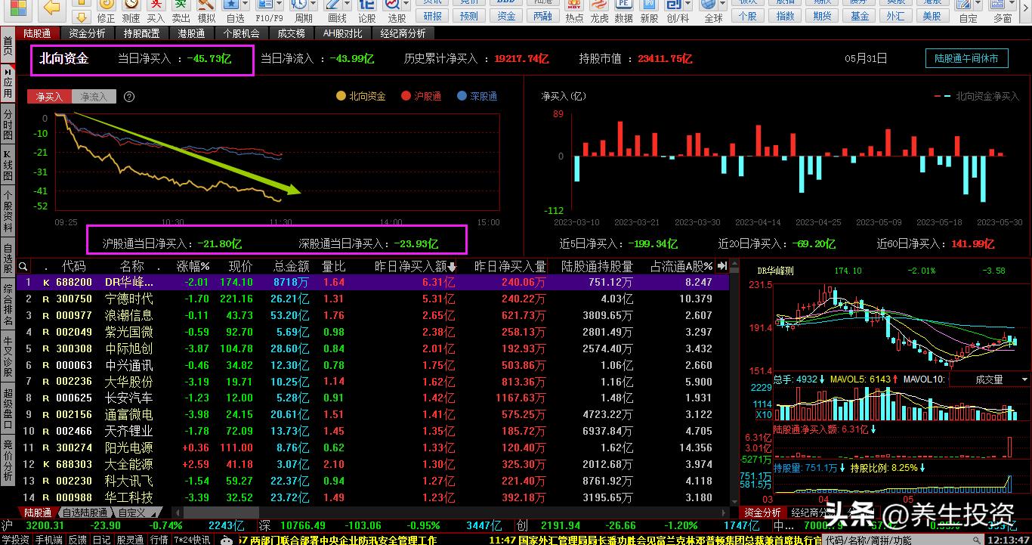Open the 经纪商分析 top tab
Image resolution: width=1032 pixels, height=545 pixels.
[403, 33]
